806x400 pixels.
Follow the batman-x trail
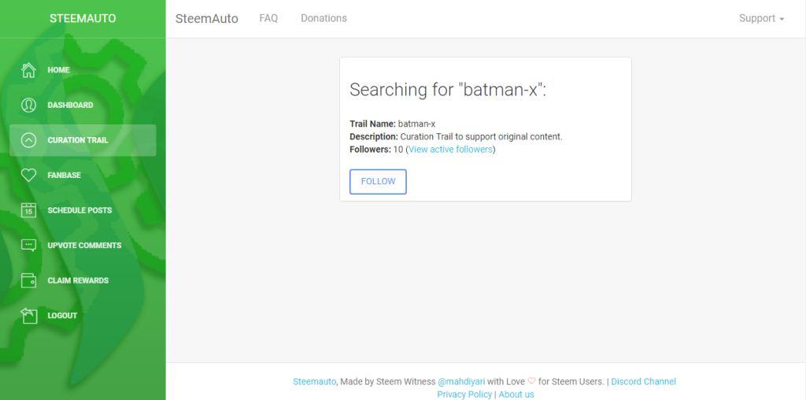coord(378,181)
